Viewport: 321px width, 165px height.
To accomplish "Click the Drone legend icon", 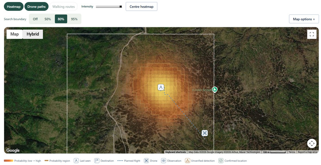I will coord(147,161).
